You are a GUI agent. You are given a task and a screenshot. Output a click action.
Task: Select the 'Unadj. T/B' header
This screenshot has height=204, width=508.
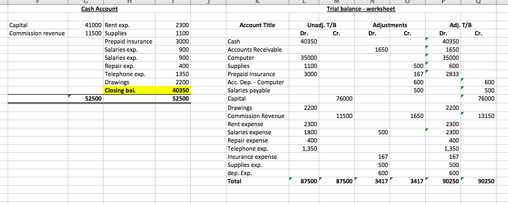(x=321, y=25)
